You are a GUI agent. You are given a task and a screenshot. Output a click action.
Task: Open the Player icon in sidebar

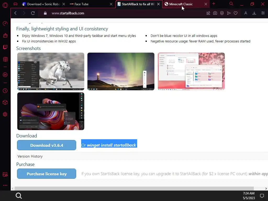point(5,75)
